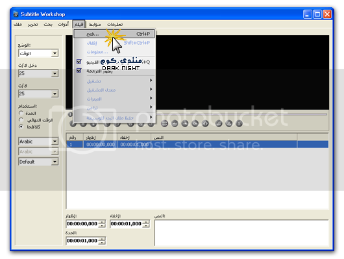This screenshot has width=344, height=259.
Task: Choose فتح... Ctrl+P in the Movie menu
Action: click(x=114, y=34)
